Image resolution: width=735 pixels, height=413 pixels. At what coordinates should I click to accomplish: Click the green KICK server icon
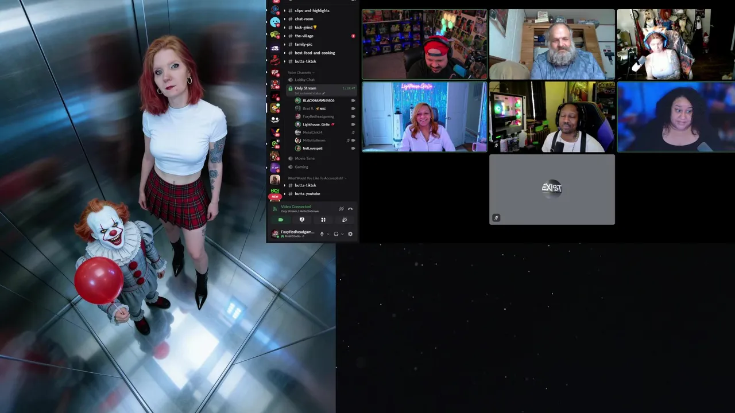275,191
